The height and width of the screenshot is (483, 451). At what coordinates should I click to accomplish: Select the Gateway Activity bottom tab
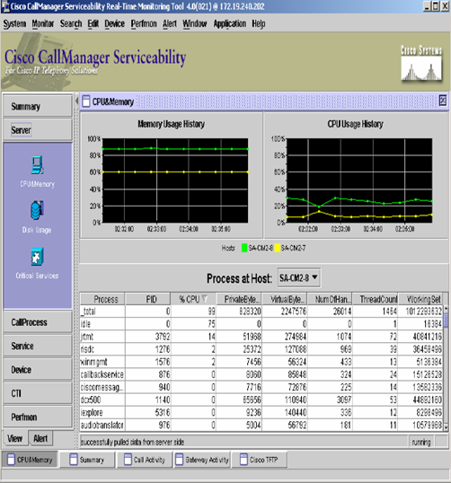(202, 460)
